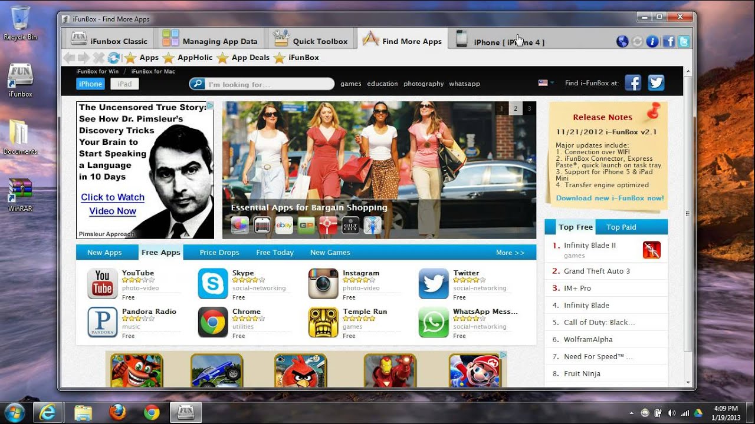Image resolution: width=755 pixels, height=424 pixels.
Task: Click the barcode scanner app icon in banner
Action: [262, 225]
